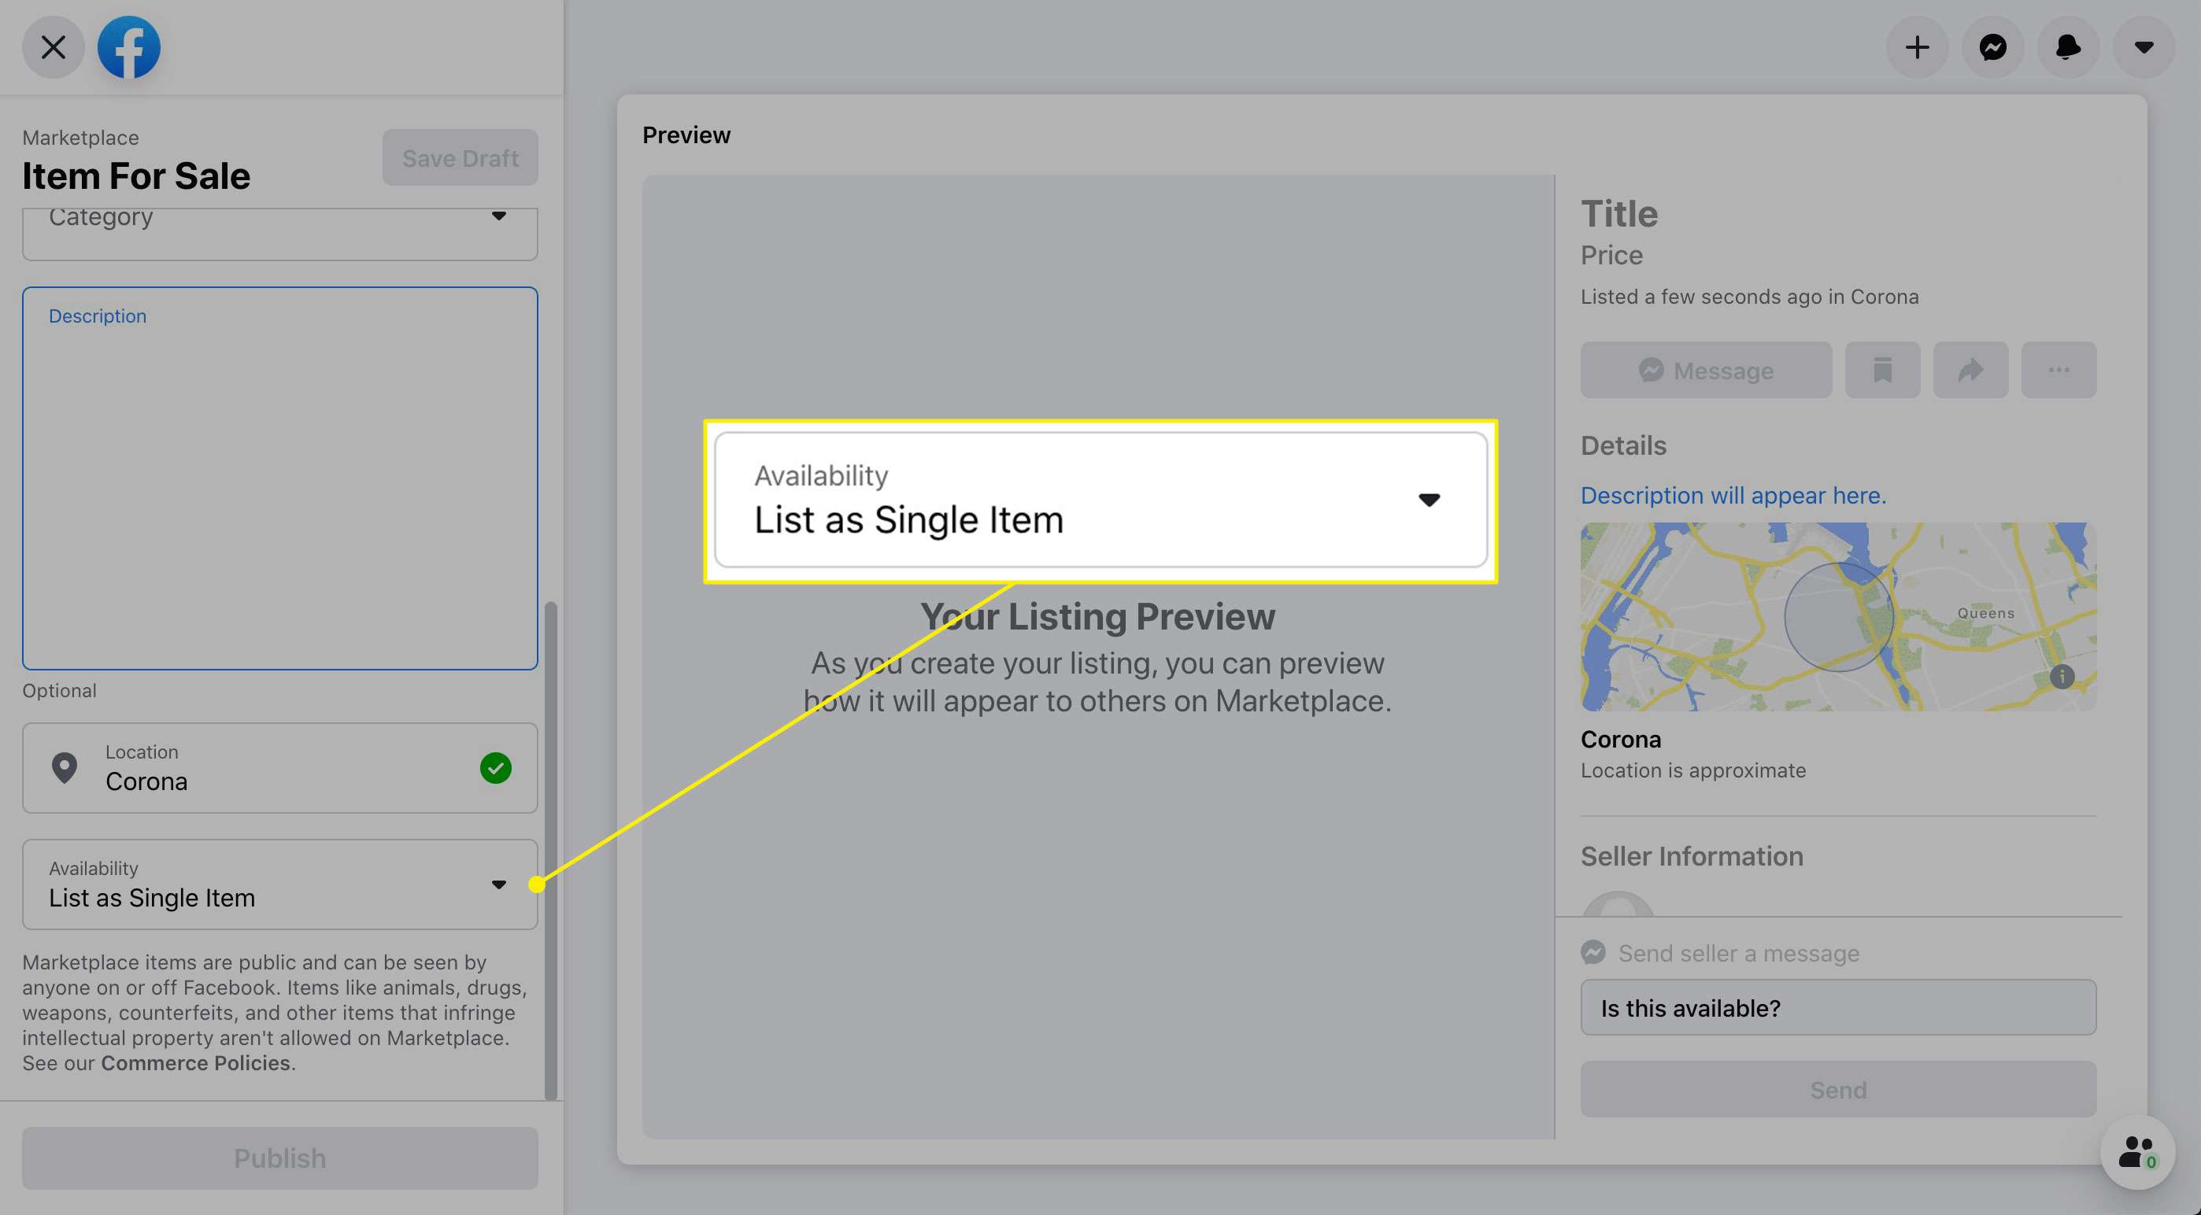
Task: Click the Message seller button icon
Action: (1706, 368)
